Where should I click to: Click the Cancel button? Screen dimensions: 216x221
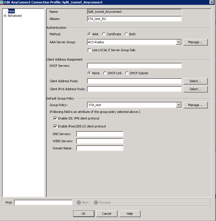107,214
